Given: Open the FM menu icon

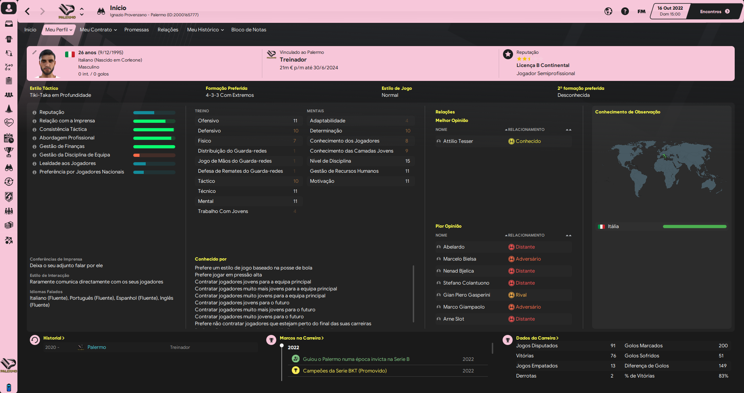Looking at the screenshot, I should [x=641, y=11].
